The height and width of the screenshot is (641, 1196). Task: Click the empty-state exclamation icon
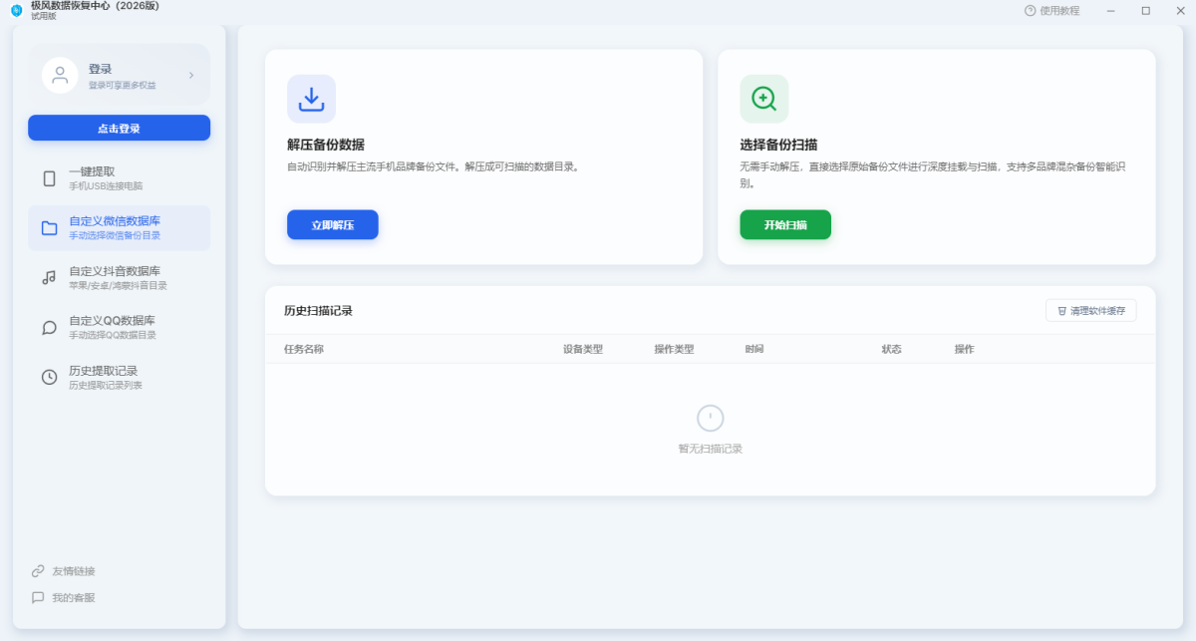(x=711, y=418)
